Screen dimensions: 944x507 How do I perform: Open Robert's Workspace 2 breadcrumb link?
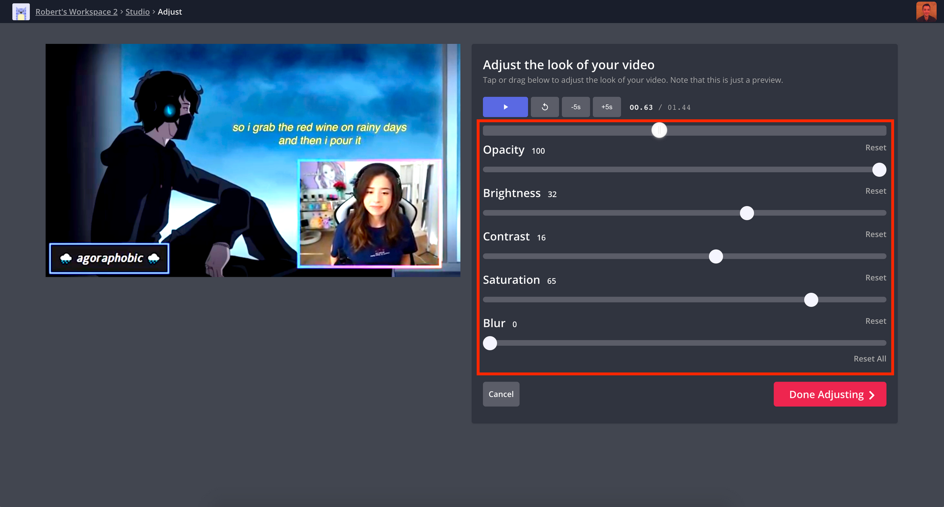76,12
